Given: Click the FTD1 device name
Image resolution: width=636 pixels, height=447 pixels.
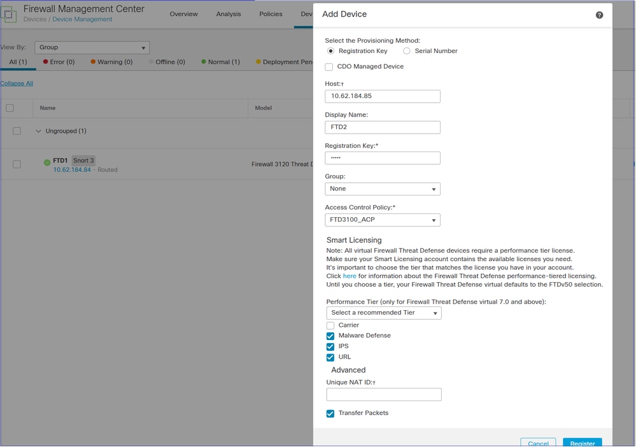Looking at the screenshot, I should point(60,160).
